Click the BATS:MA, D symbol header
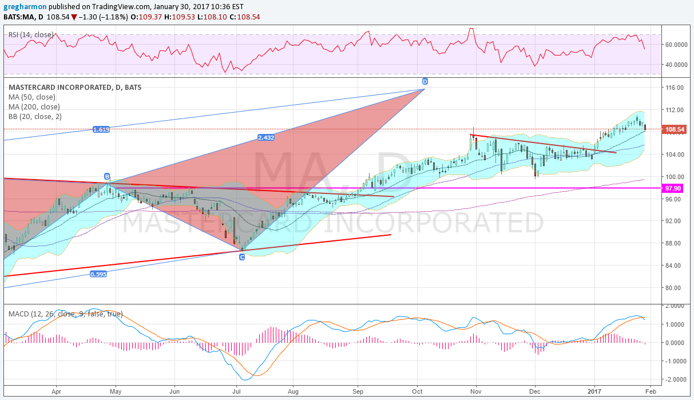The image size is (694, 400). (23, 17)
